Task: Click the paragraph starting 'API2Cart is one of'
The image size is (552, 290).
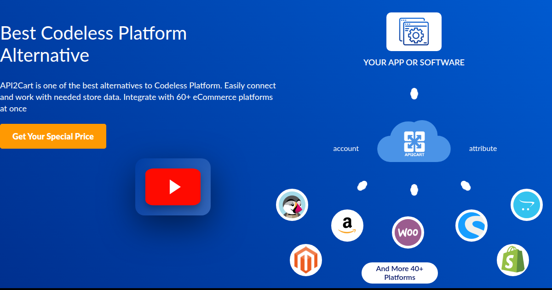Action: tap(138, 97)
